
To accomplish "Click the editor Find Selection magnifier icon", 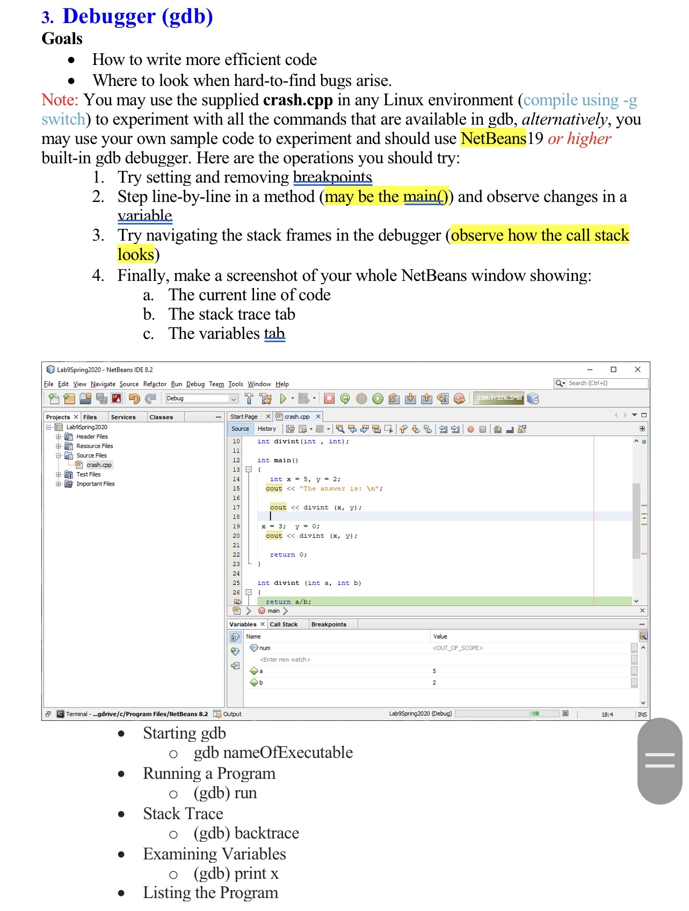I will tap(340, 429).
